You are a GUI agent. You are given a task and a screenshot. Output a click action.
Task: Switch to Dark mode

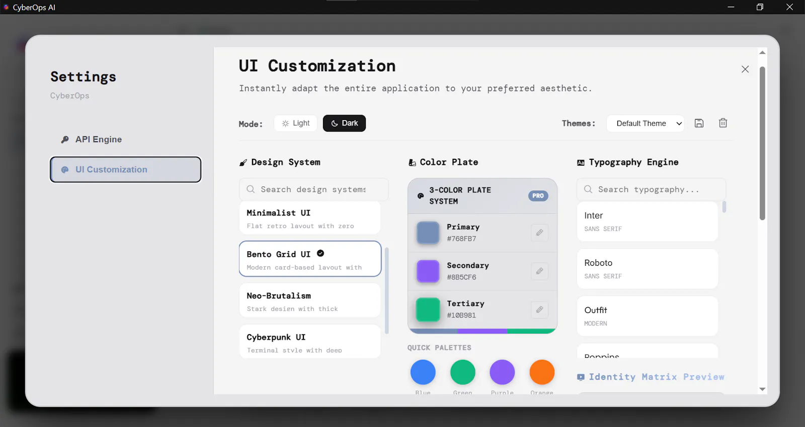coord(344,123)
